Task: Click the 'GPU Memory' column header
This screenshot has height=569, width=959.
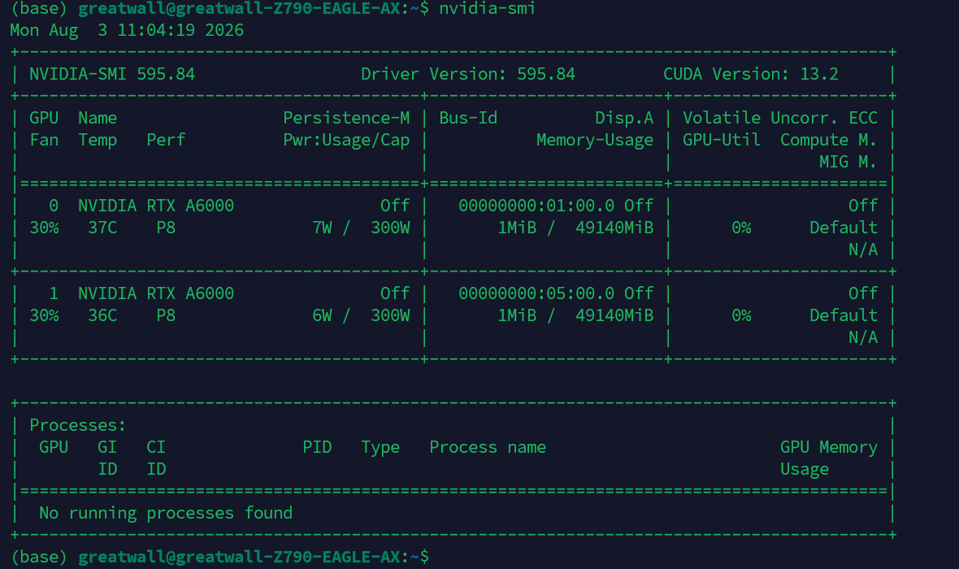Action: [829, 447]
